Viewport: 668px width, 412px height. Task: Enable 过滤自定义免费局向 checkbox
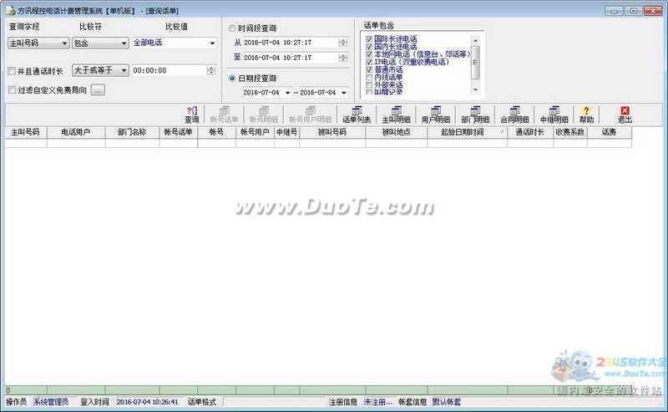(x=11, y=89)
